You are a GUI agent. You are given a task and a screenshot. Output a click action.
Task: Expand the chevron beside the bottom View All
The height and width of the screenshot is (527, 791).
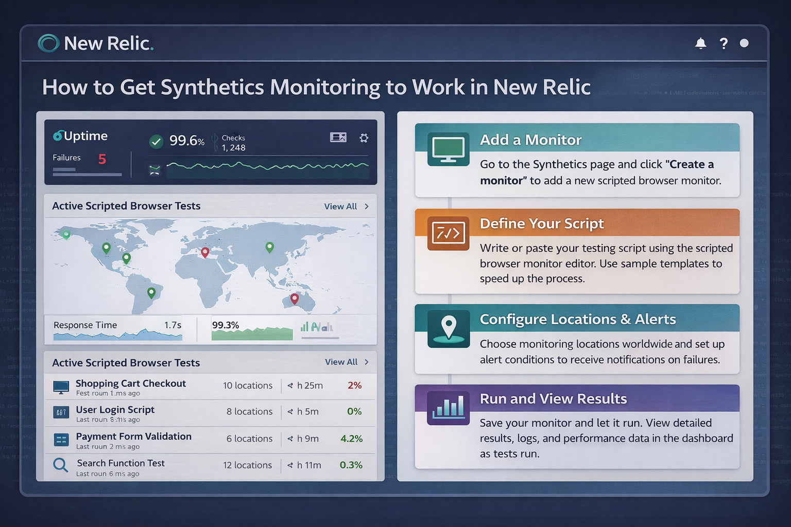366,362
